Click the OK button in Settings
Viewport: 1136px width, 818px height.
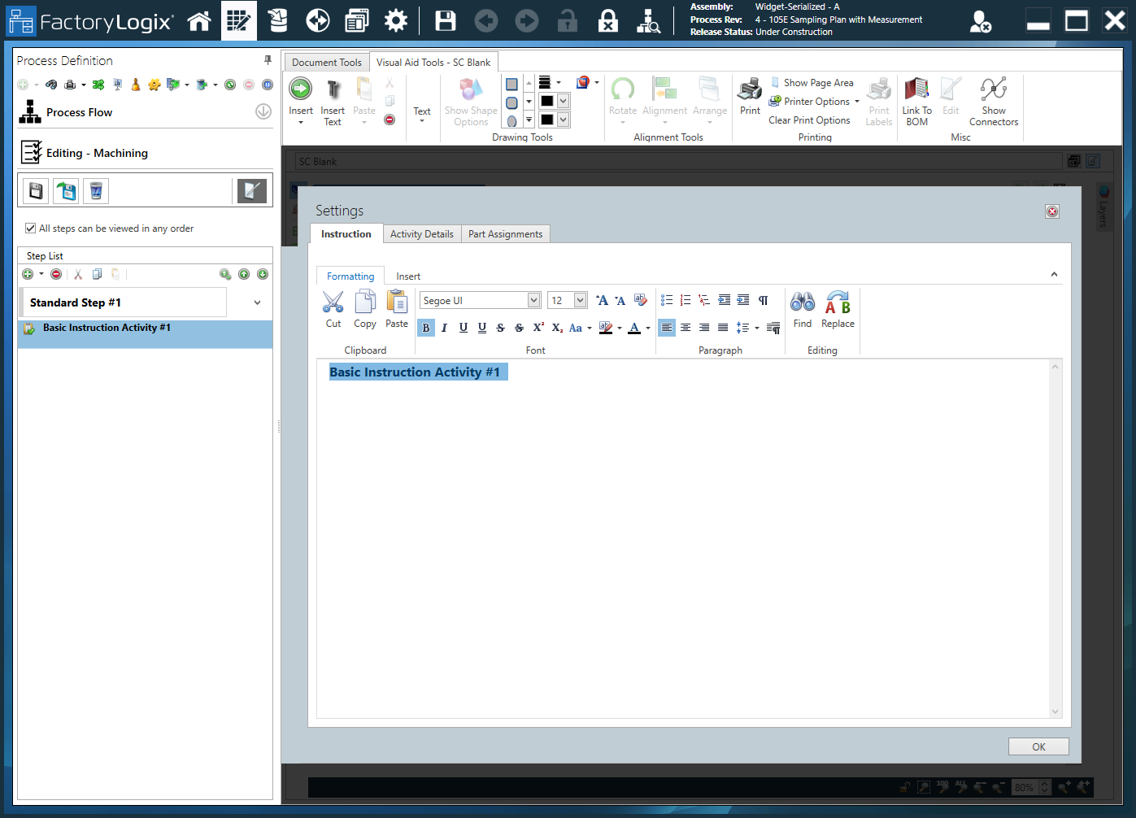pyautogui.click(x=1038, y=746)
